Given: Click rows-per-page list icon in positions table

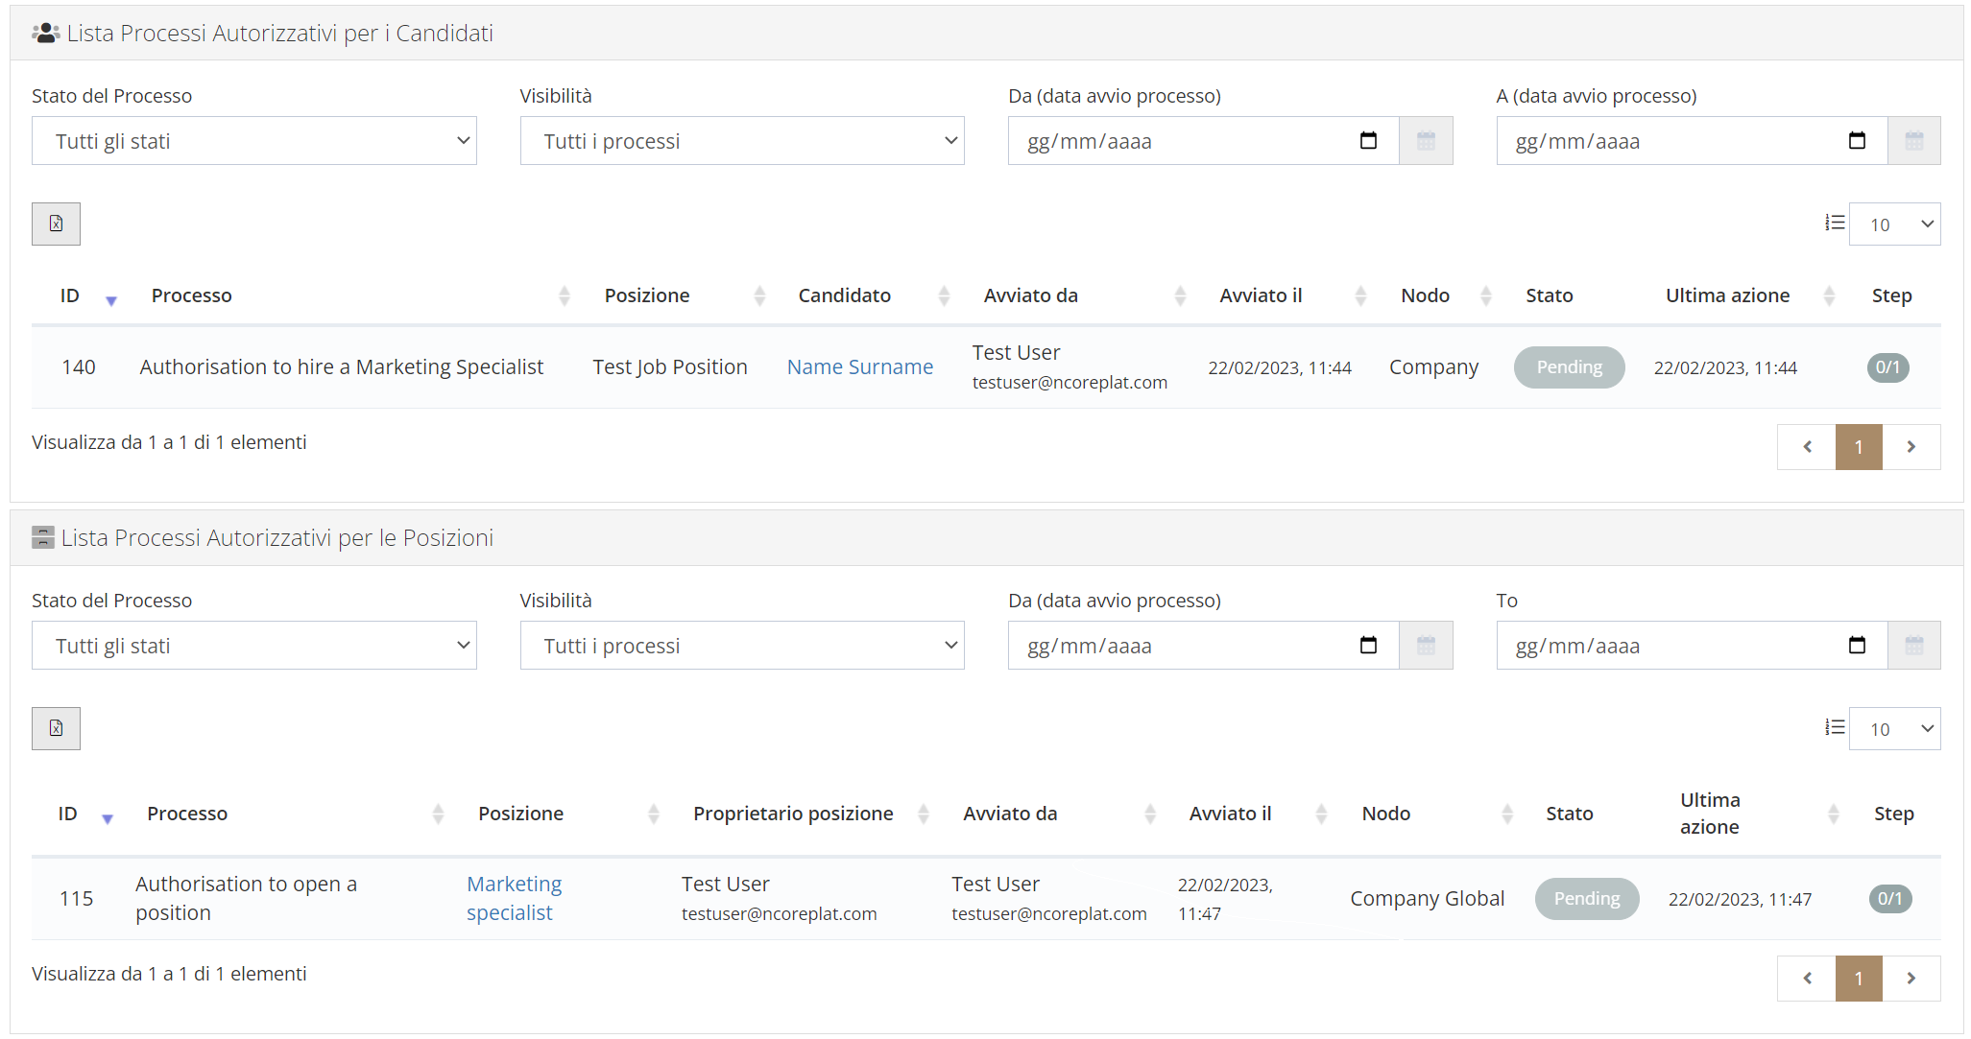Looking at the screenshot, I should click(x=1835, y=727).
